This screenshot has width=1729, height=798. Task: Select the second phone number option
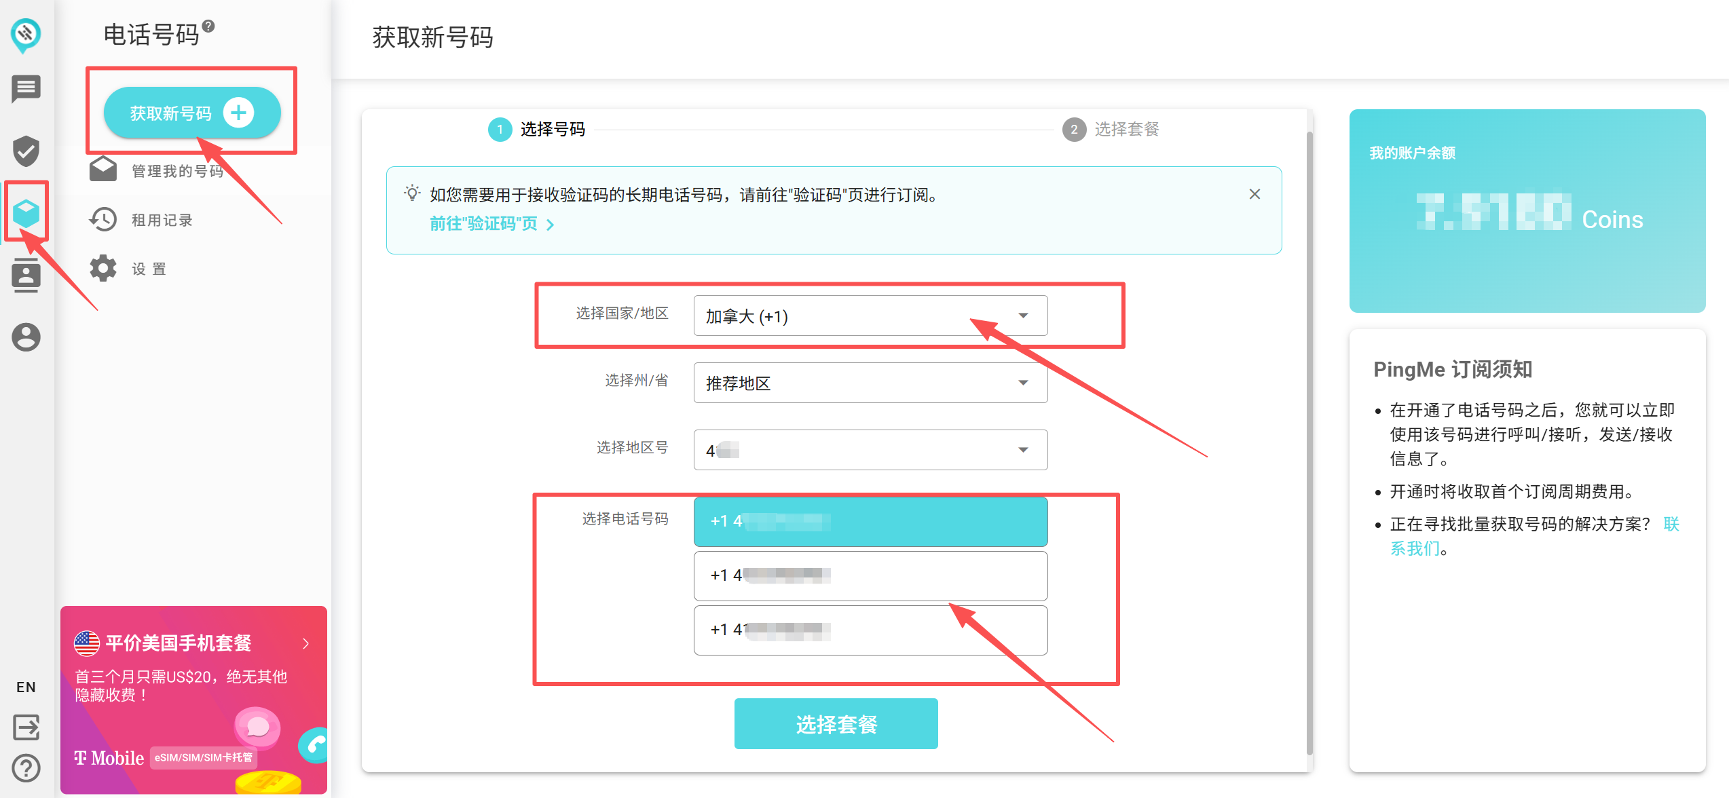coord(870,576)
